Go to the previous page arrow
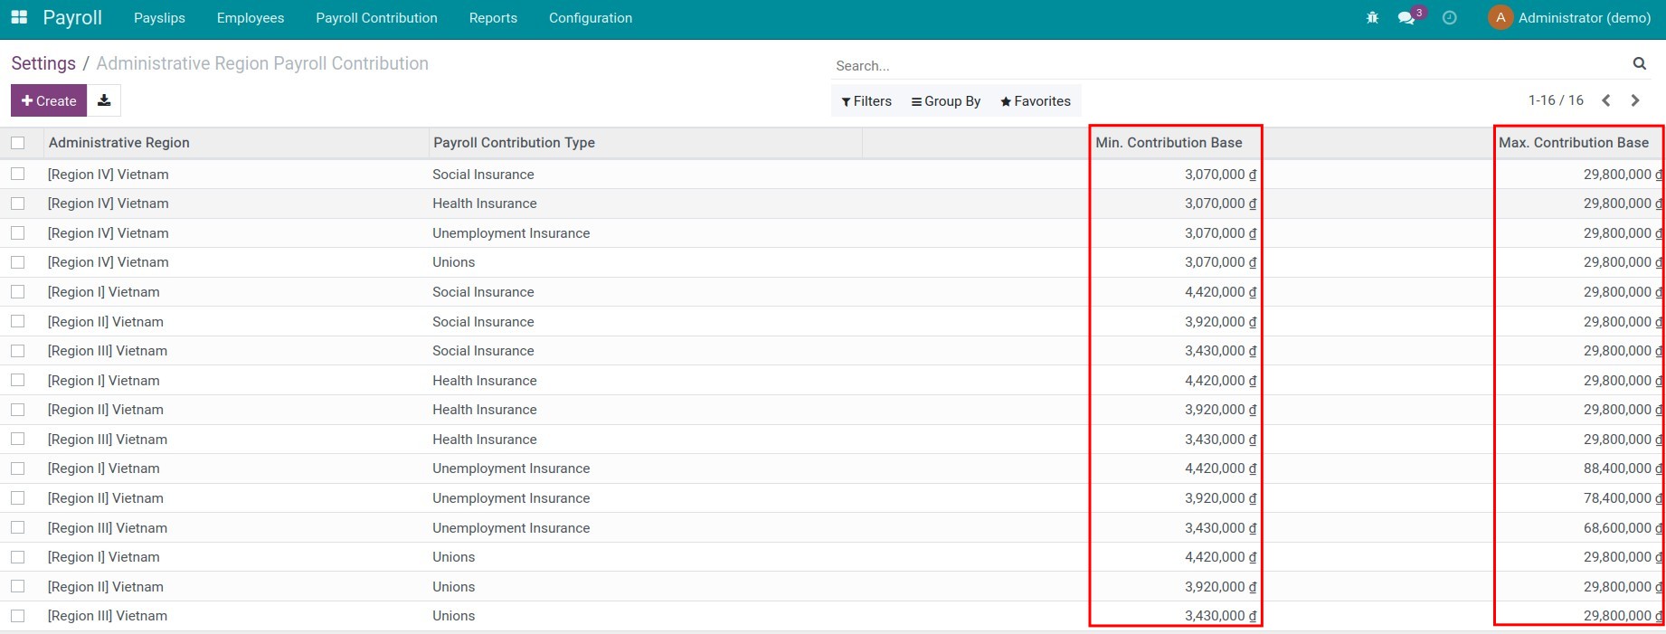 point(1606,100)
